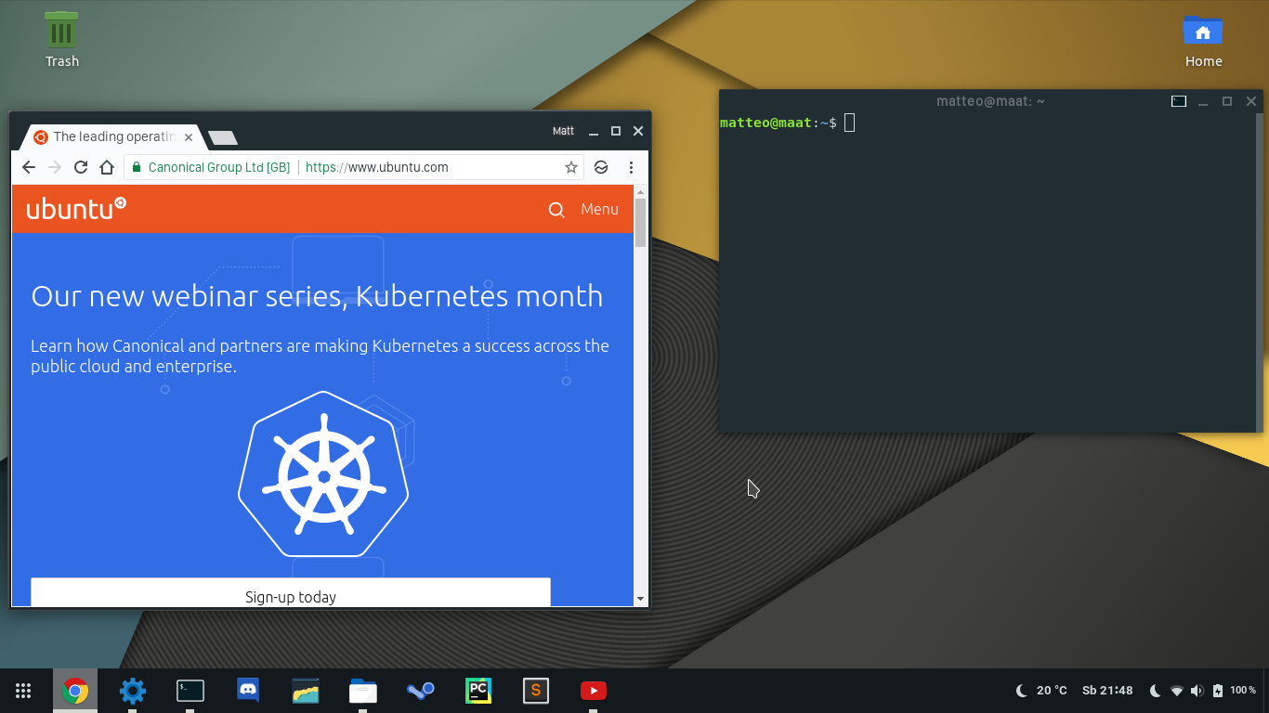Maximize the Chrome window
1269x713 pixels.
click(615, 132)
